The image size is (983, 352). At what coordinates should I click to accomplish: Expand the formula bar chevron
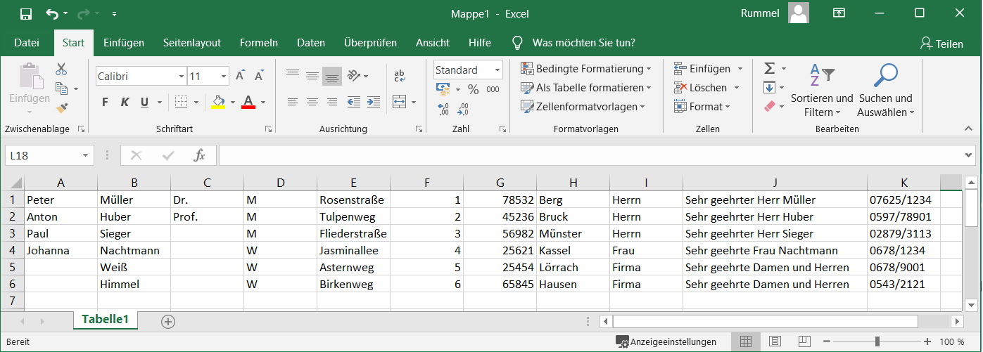coord(970,155)
